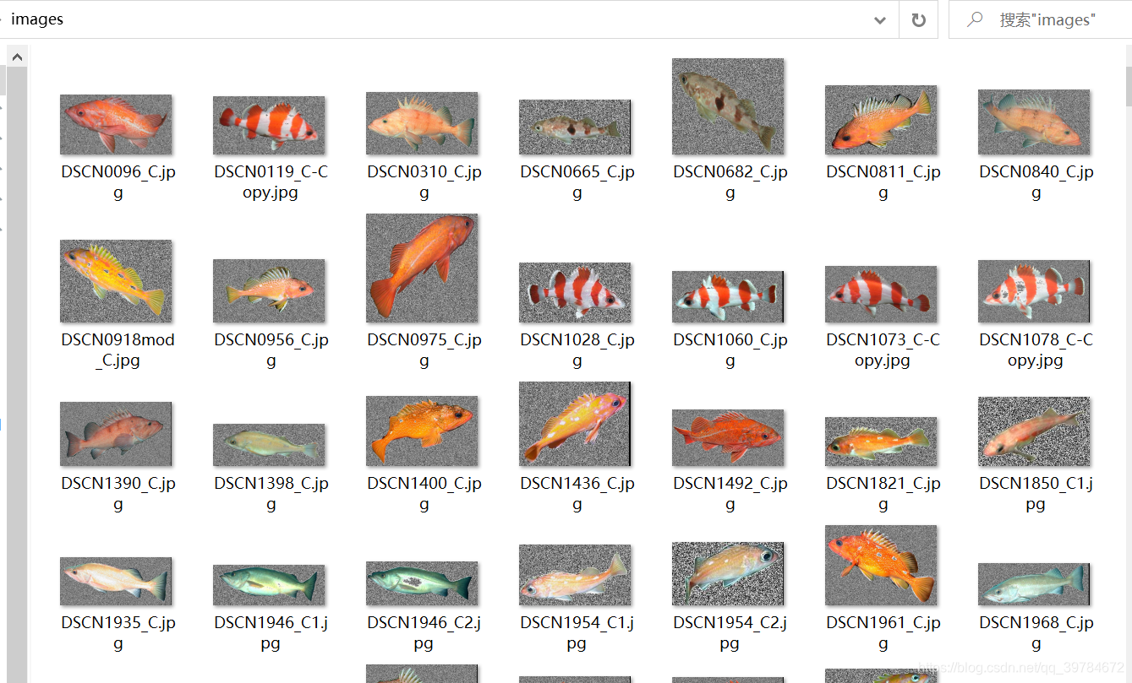Select the DSCN1060_C.jpg thumbnail
This screenshot has width=1132, height=683.
[x=728, y=297]
